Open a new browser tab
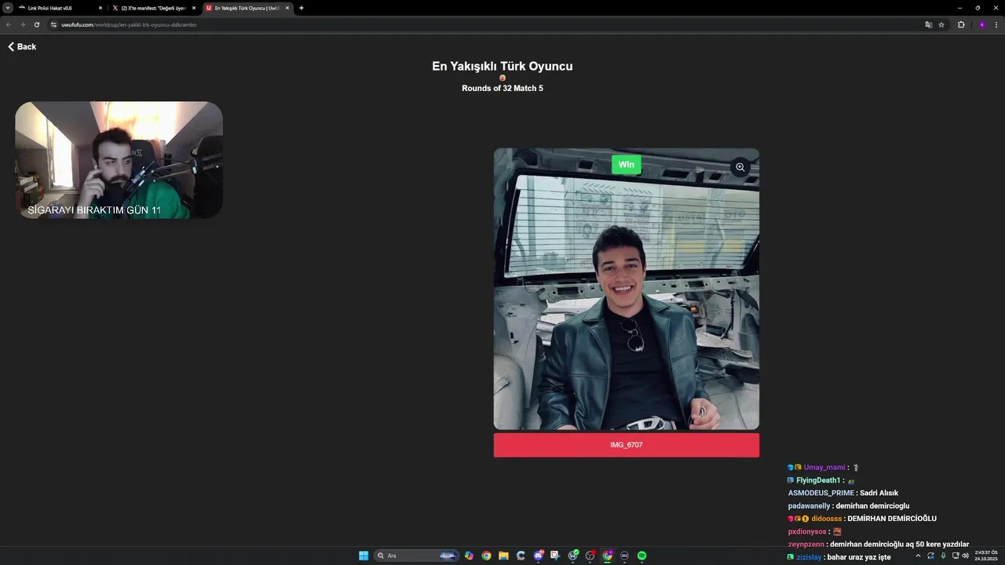This screenshot has height=565, width=1005. pyautogui.click(x=301, y=8)
